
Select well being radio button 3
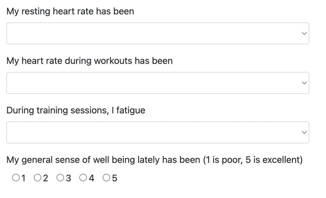pos(60,178)
